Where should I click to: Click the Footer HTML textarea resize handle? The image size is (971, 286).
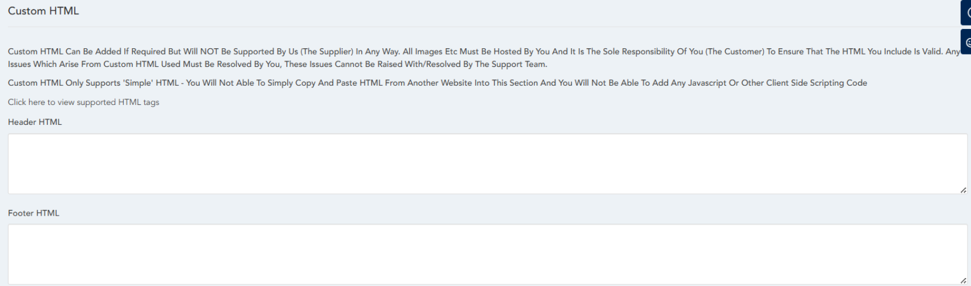click(x=963, y=281)
